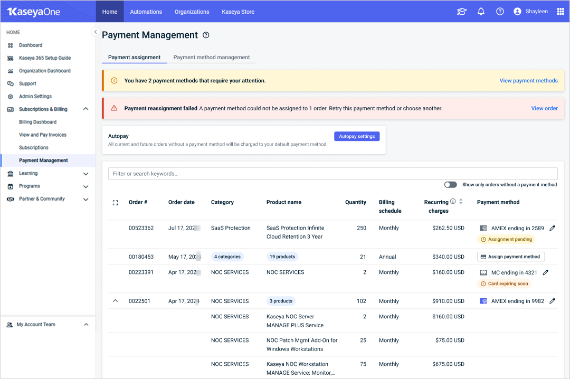Click the expand-all icon in table header
The height and width of the screenshot is (379, 570).
[x=115, y=203]
